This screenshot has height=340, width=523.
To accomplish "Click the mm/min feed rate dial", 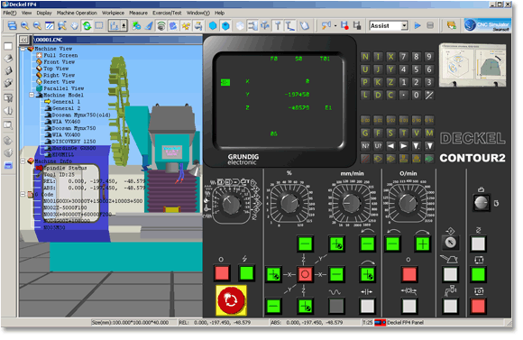I will tap(351, 203).
